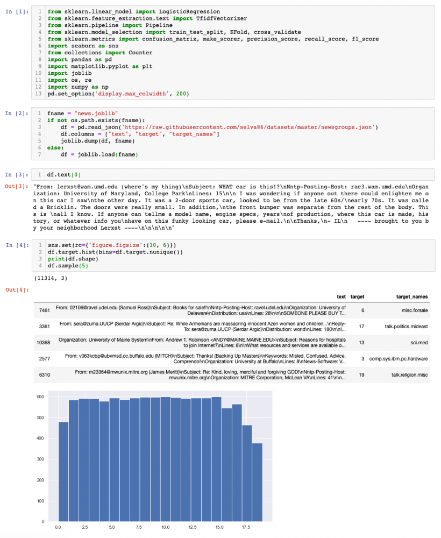Click the githubusercontent URL in read_json
The height and width of the screenshot is (538, 441).
pos(248,127)
